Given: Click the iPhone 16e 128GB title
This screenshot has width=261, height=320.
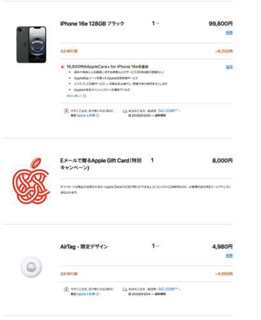Looking at the screenshot, I should click(x=92, y=24).
